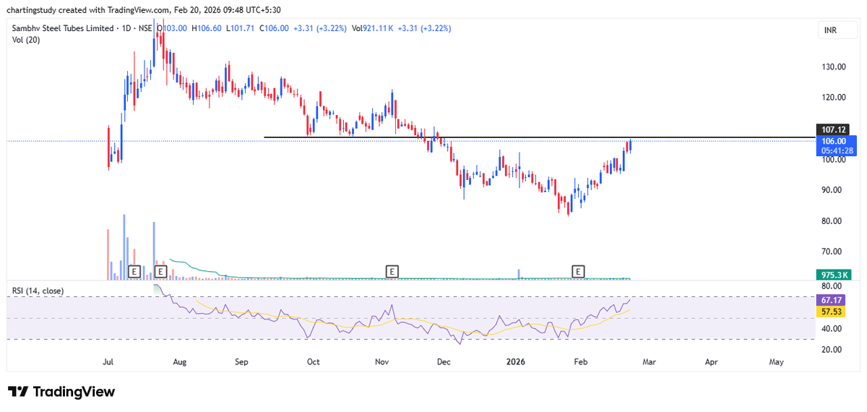This screenshot has height=412, width=867.
Task: Click the earnings E marker above Feb
Action: coord(578,271)
